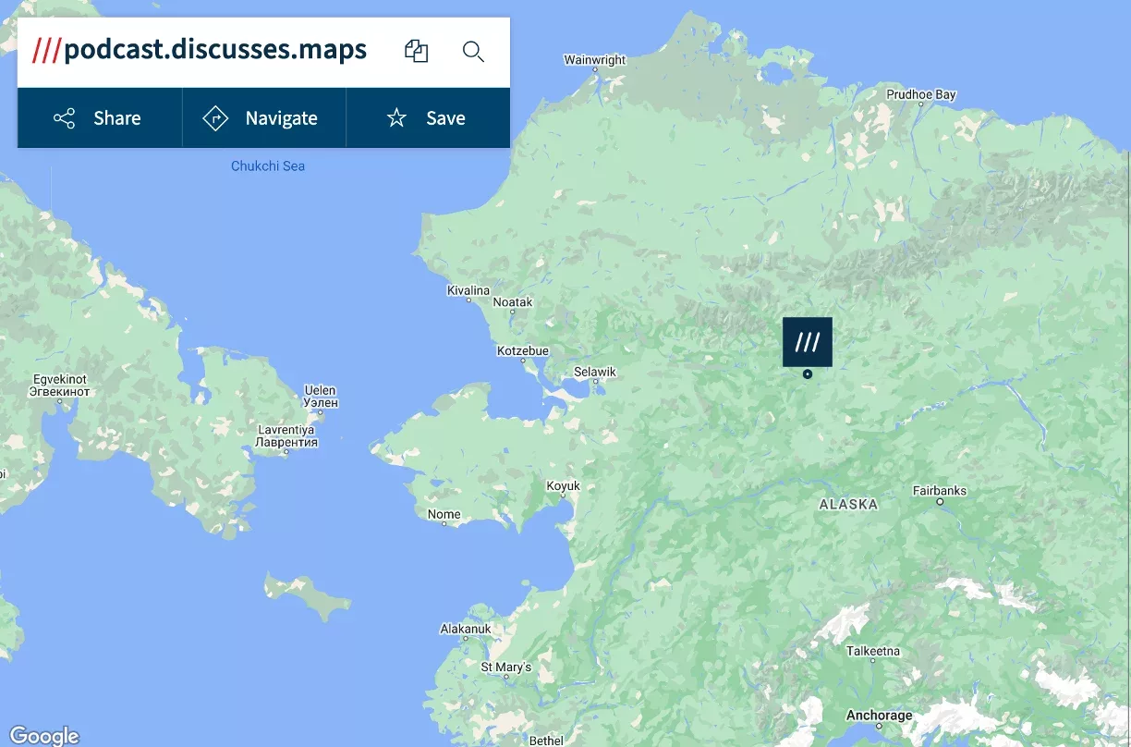Click the Chukchi Sea label
The width and height of the screenshot is (1131, 747).
point(268,166)
